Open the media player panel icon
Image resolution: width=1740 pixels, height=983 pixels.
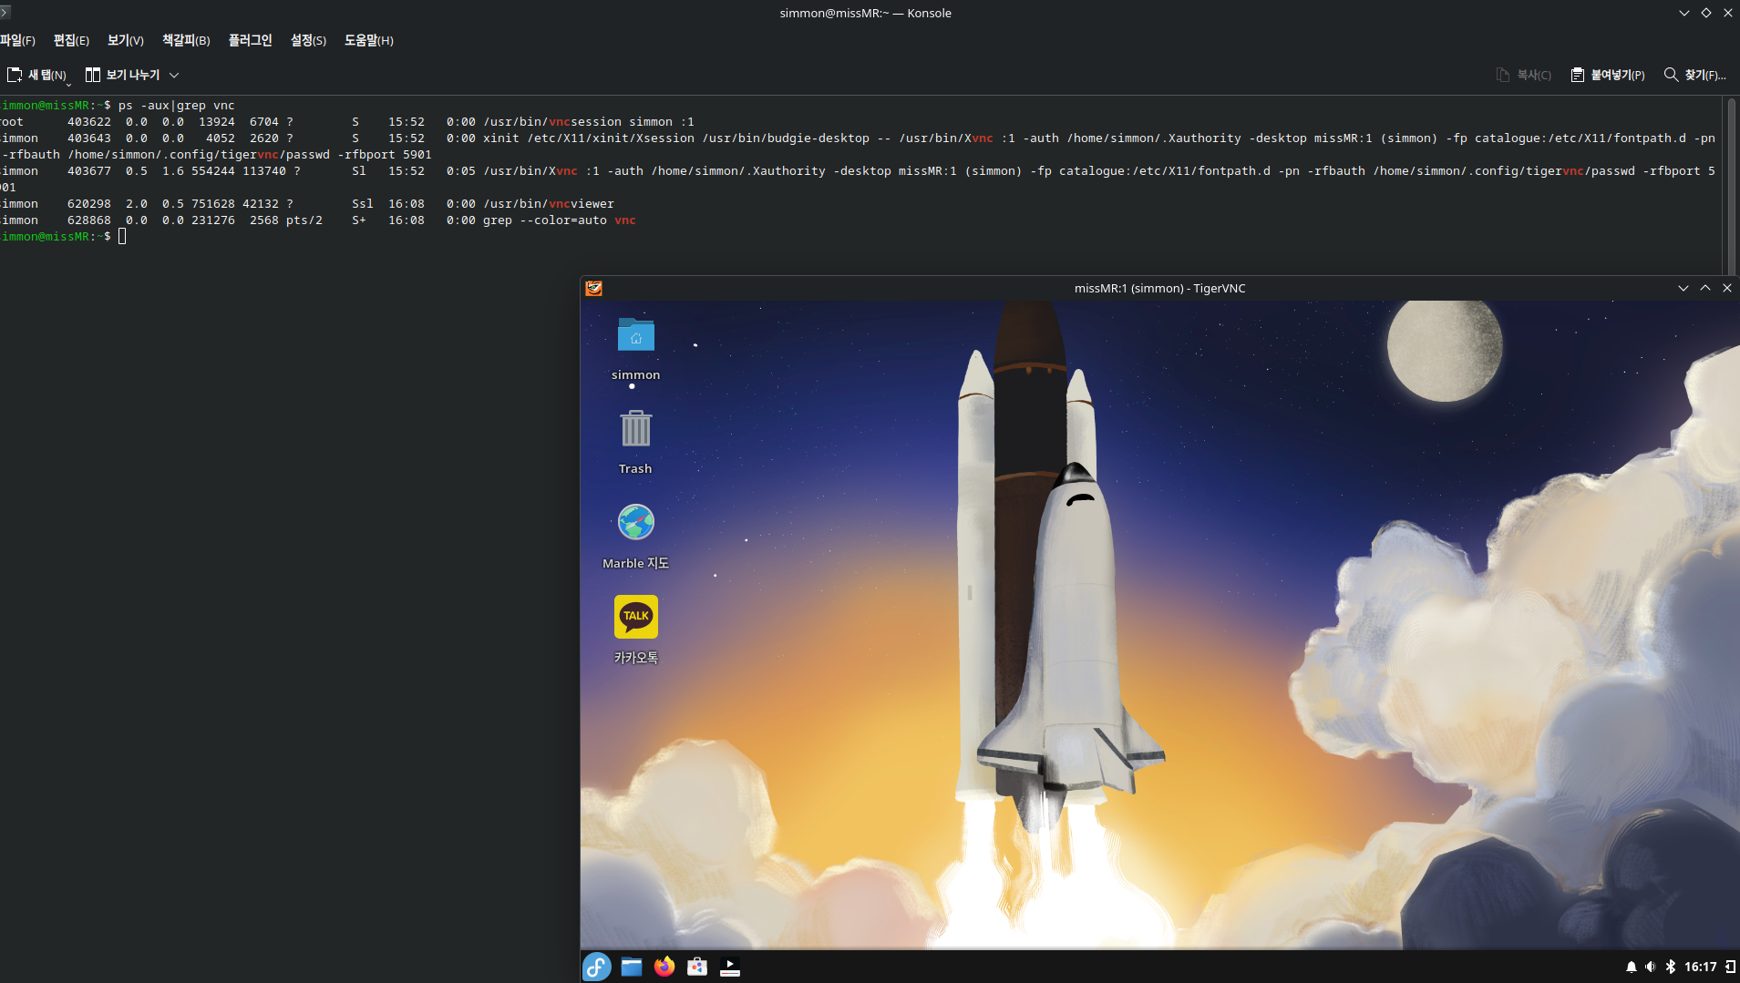[730, 967]
